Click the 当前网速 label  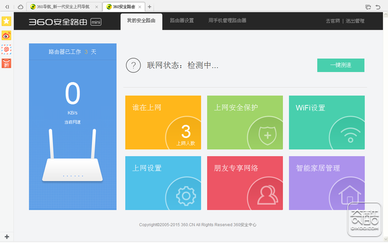click(72, 122)
